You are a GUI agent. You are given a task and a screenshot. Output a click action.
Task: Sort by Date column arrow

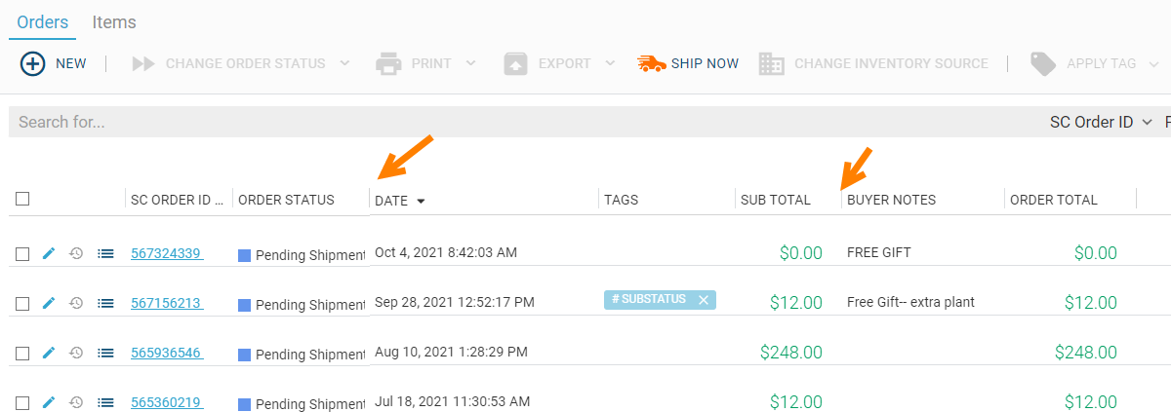(421, 201)
